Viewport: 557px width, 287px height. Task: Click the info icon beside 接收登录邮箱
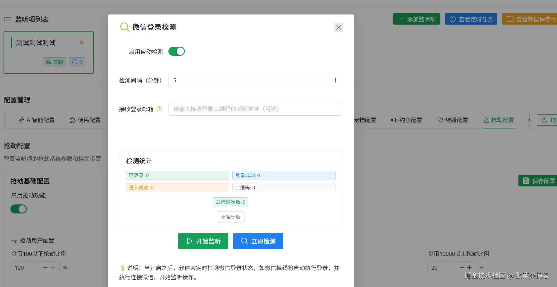point(159,109)
